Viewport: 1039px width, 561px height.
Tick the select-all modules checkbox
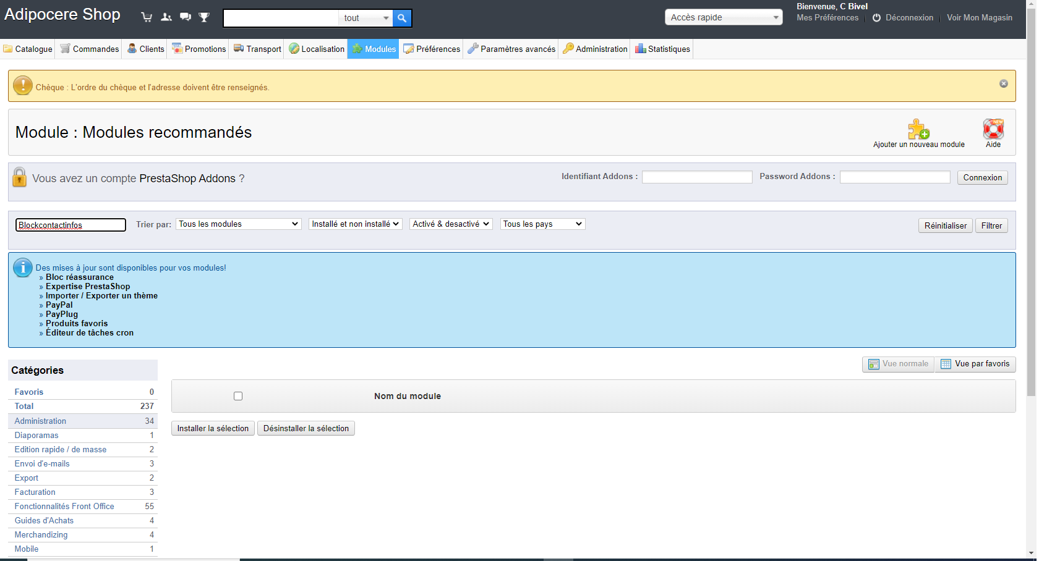click(x=238, y=396)
